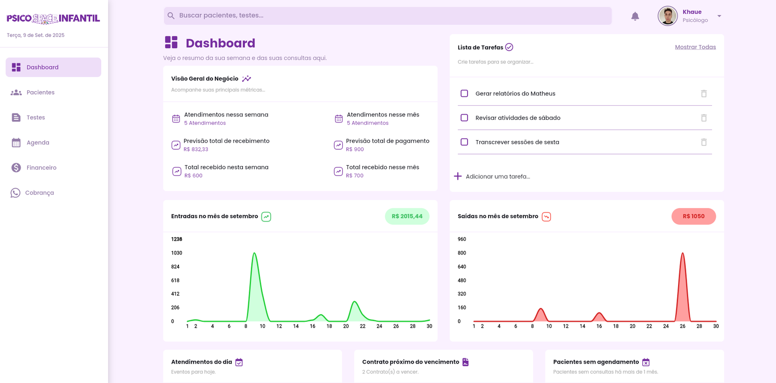Check the Gerar relatórios do Matheus checkbox
The height and width of the screenshot is (383, 776).
464,94
